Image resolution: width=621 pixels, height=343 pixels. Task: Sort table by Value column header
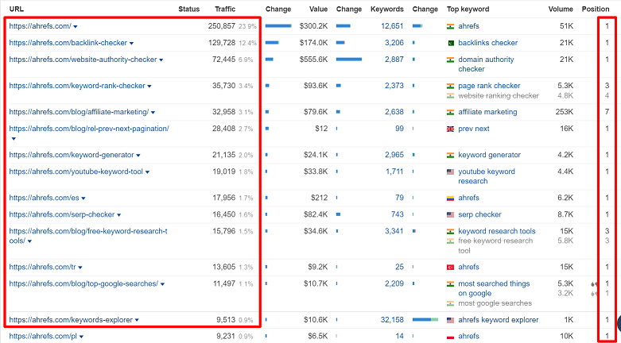tap(318, 9)
